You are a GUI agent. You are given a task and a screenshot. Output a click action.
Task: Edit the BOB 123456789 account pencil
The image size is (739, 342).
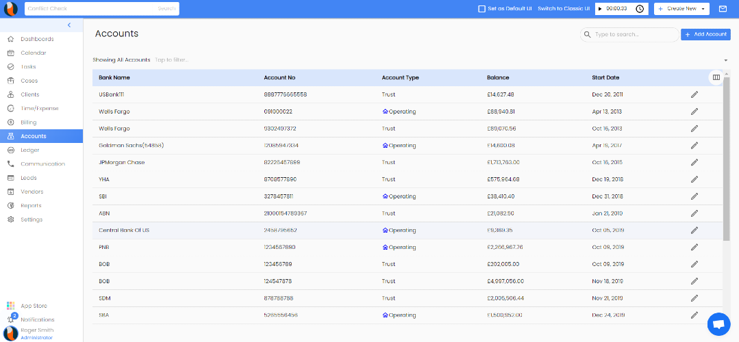tap(694, 264)
